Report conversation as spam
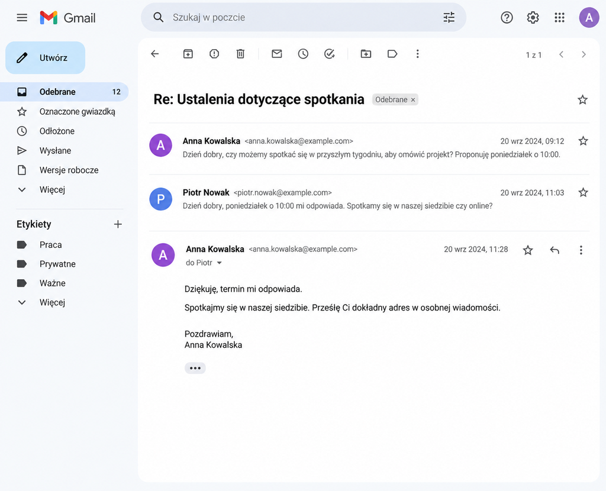This screenshot has height=491, width=606. click(x=214, y=54)
